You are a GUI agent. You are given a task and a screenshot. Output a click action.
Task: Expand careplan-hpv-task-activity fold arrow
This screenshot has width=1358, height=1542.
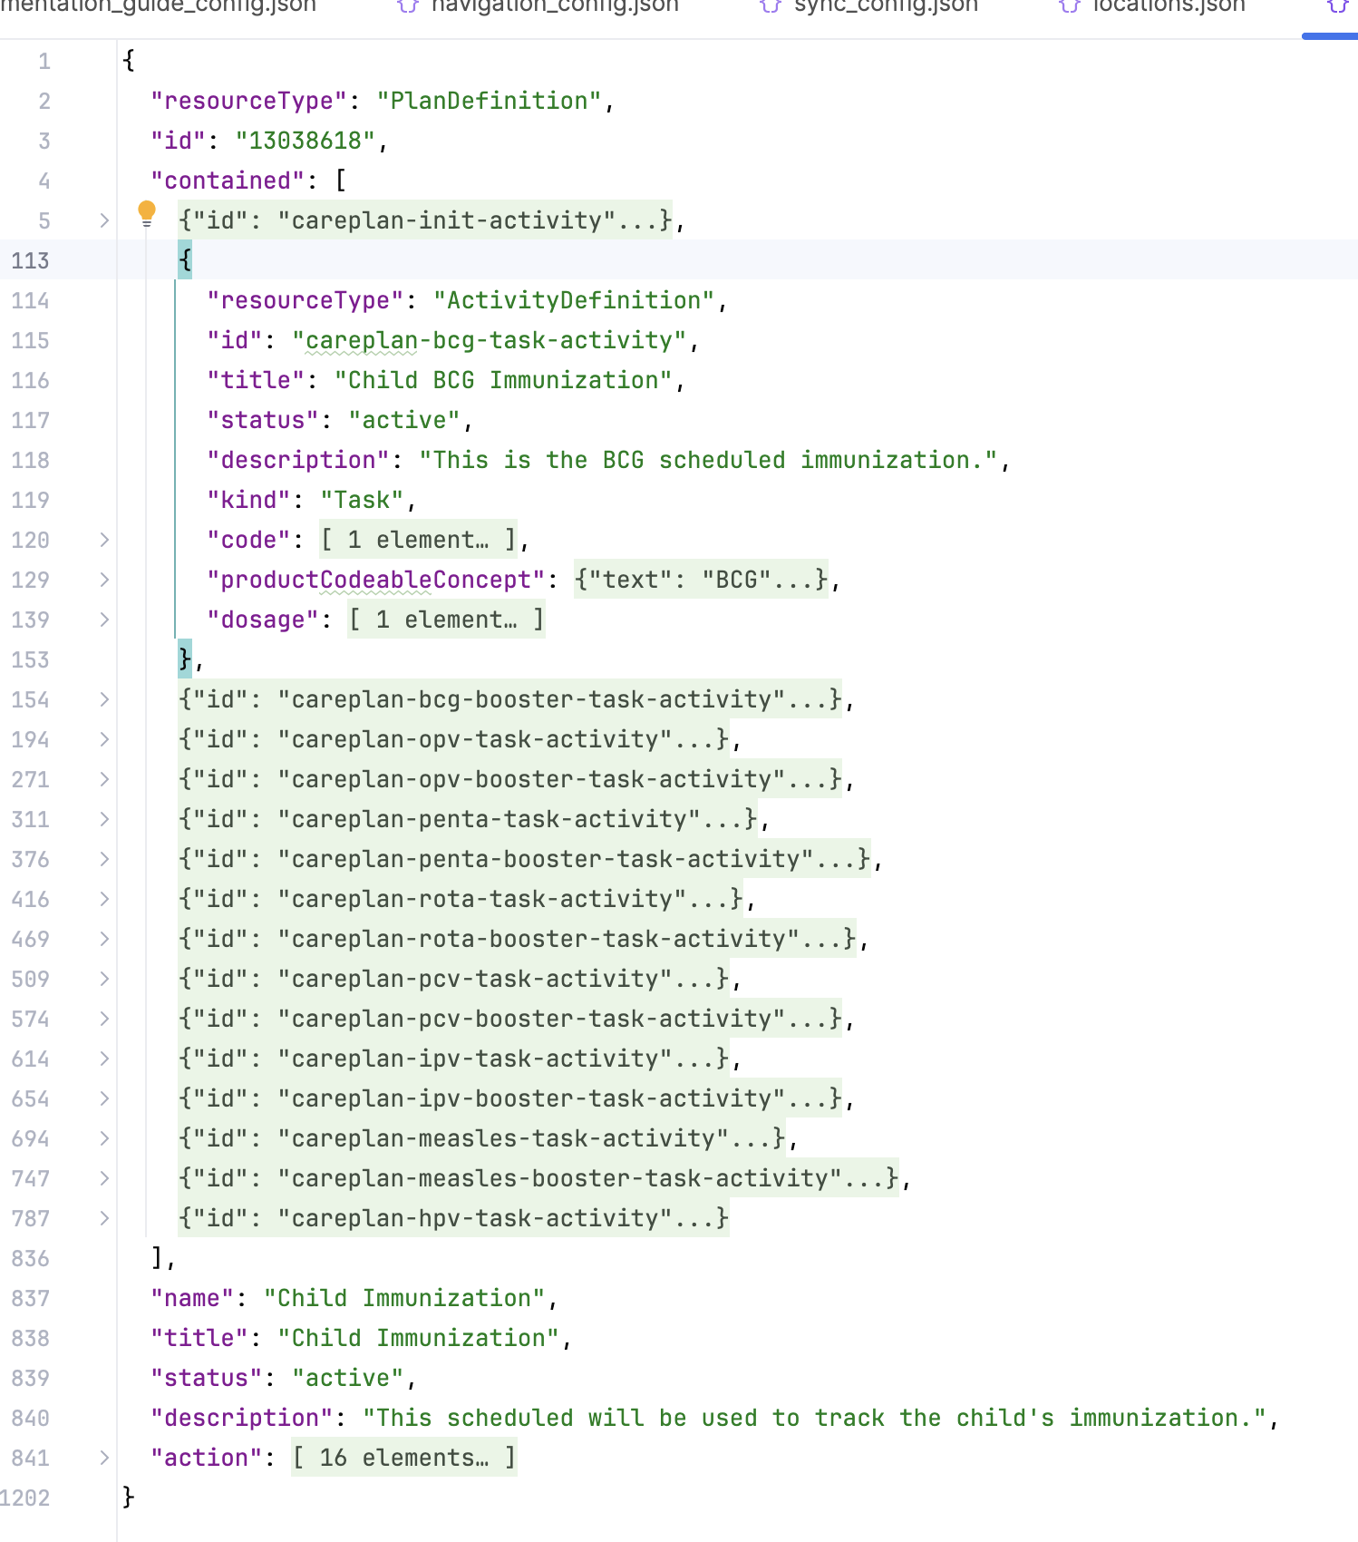(x=104, y=1218)
